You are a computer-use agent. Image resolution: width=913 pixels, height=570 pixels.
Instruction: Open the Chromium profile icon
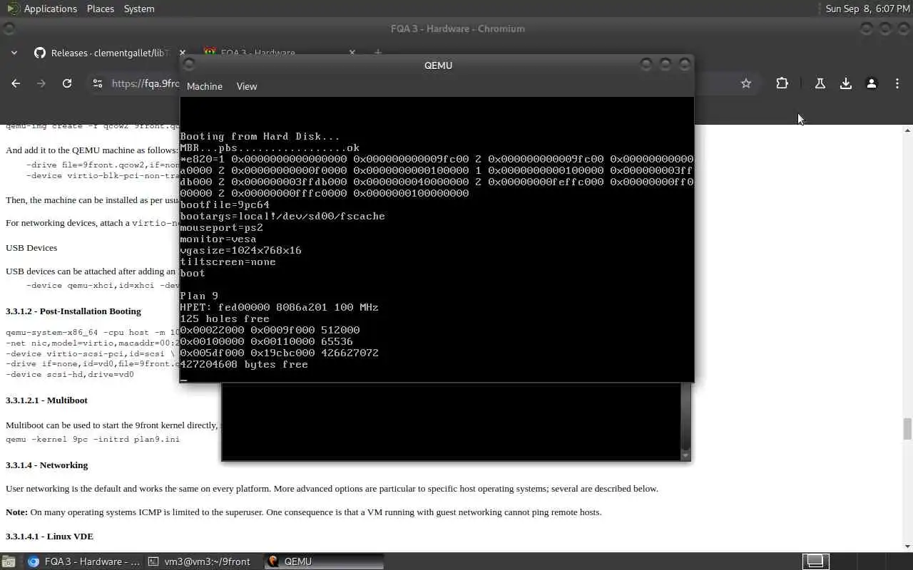[872, 83]
